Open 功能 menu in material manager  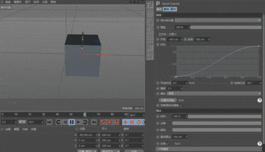pos(25,129)
